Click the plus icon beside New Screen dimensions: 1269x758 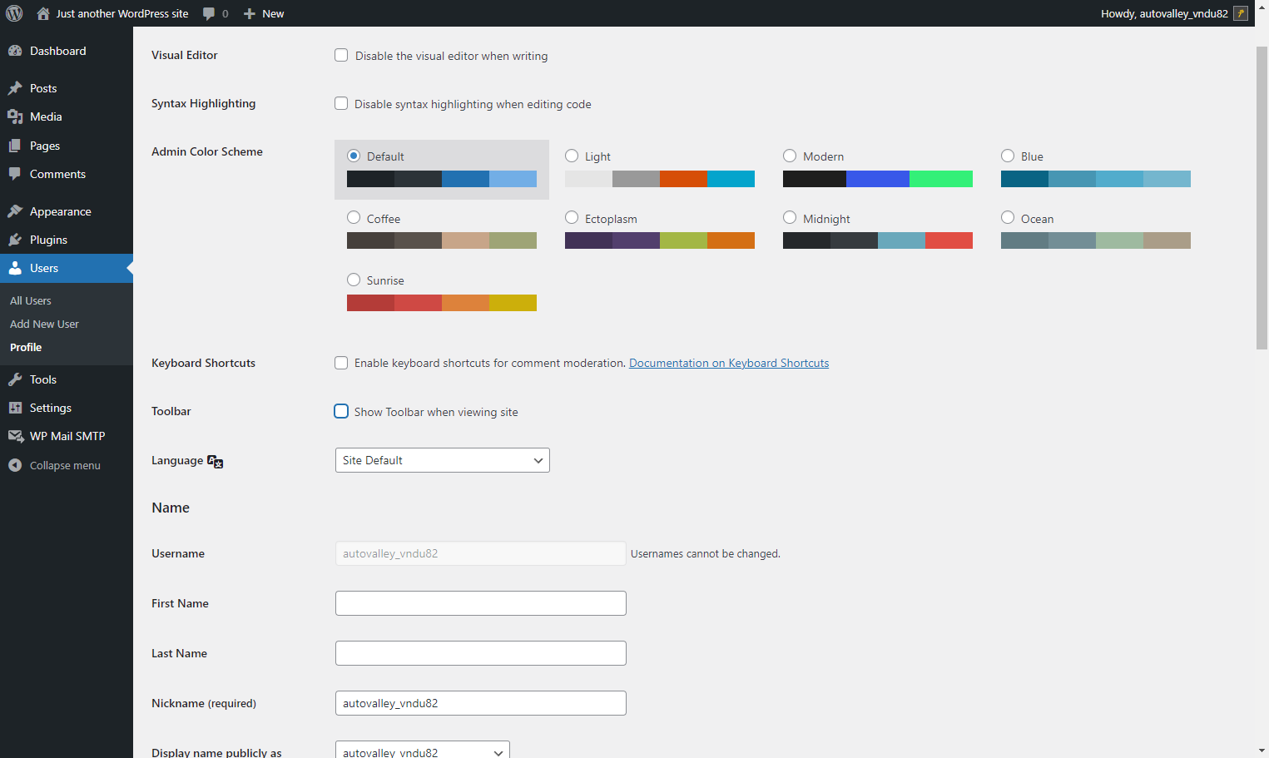[250, 13]
